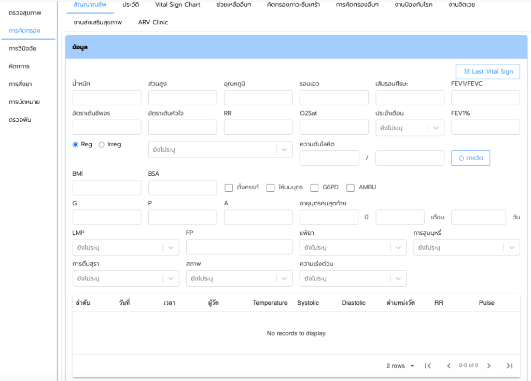Go to the next page in pagination
The width and height of the screenshot is (531, 381).
tap(488, 366)
